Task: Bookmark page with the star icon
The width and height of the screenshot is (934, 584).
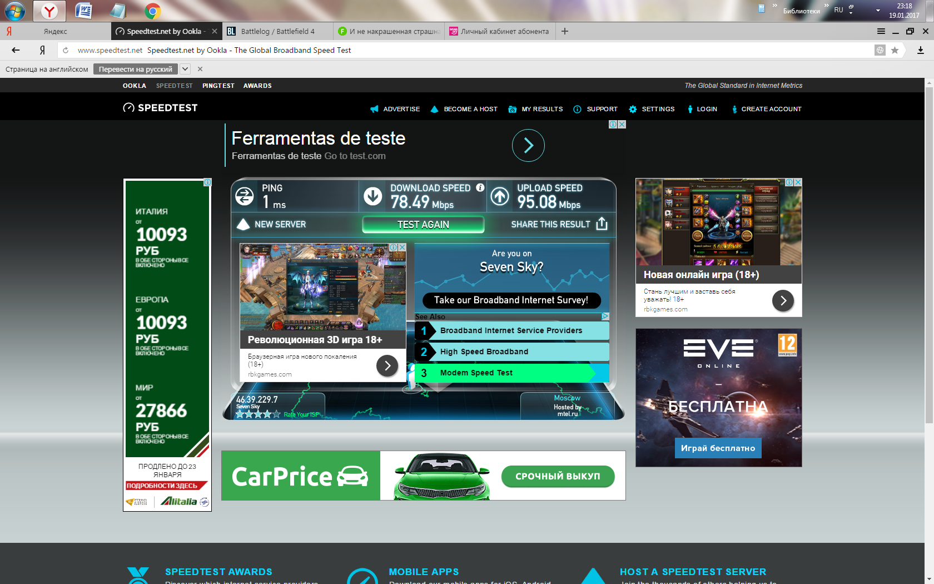Action: [895, 50]
